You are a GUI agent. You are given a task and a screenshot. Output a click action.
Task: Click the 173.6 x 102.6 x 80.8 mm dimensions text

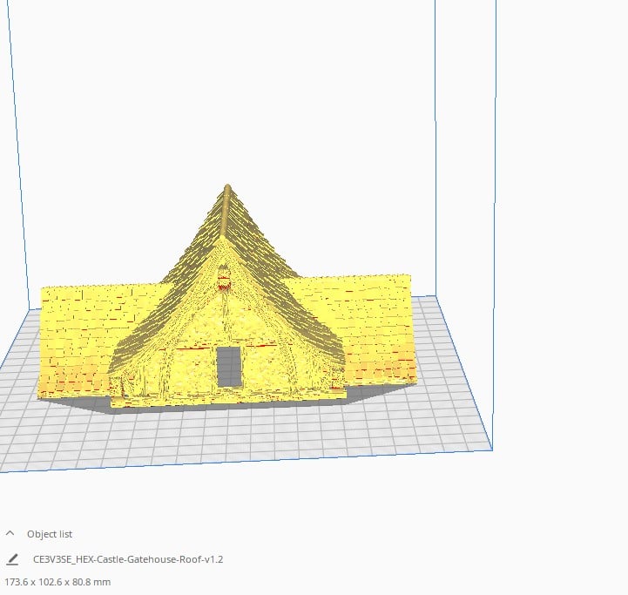tap(57, 581)
